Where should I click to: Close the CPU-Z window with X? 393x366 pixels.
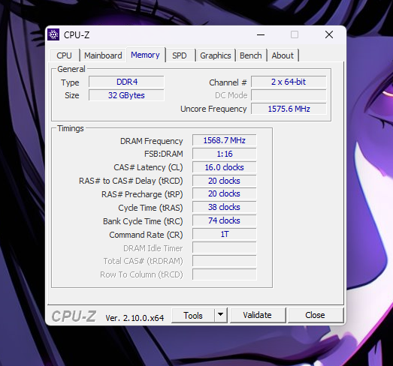[329, 34]
